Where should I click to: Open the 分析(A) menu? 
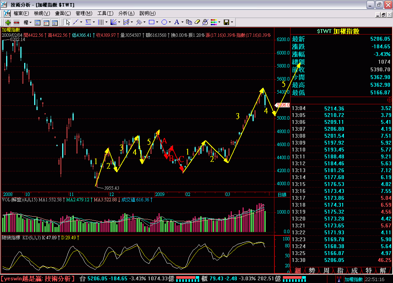[x=126, y=13]
